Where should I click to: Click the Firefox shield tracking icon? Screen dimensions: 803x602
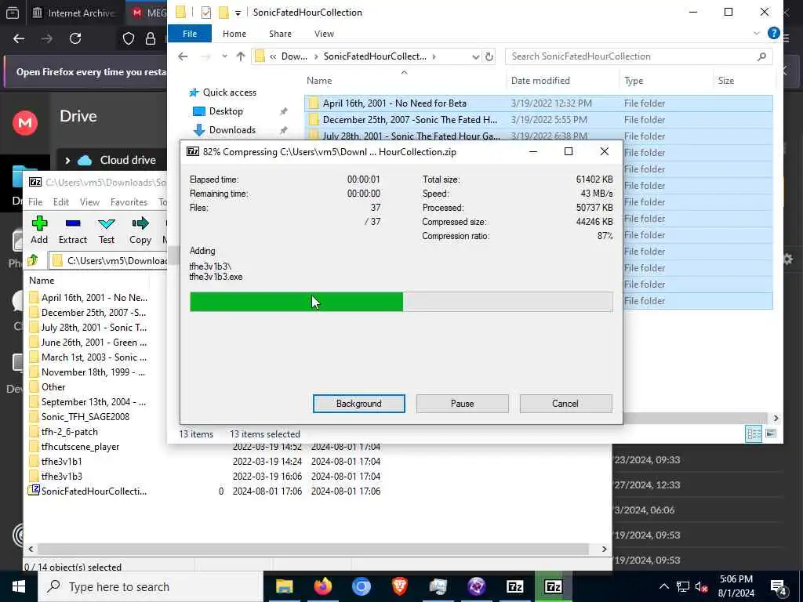(x=129, y=38)
